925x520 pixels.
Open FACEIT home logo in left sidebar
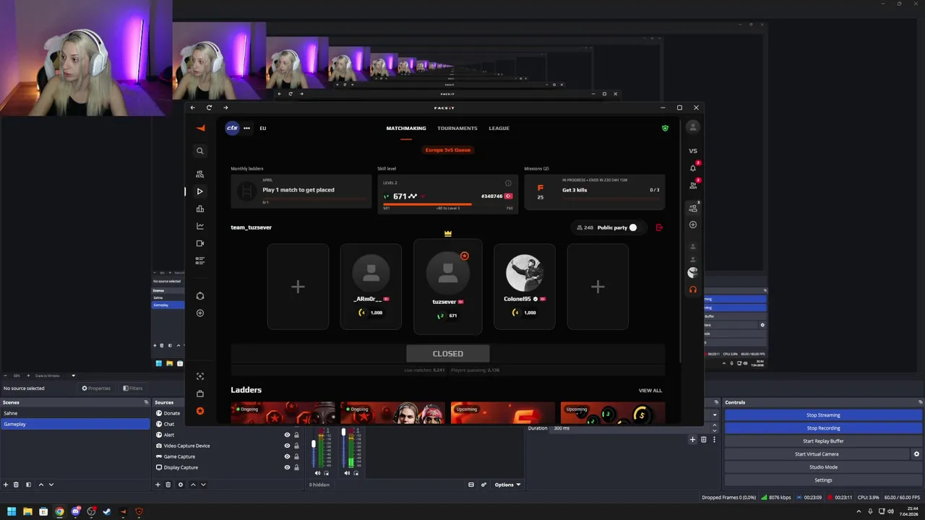pyautogui.click(x=200, y=128)
